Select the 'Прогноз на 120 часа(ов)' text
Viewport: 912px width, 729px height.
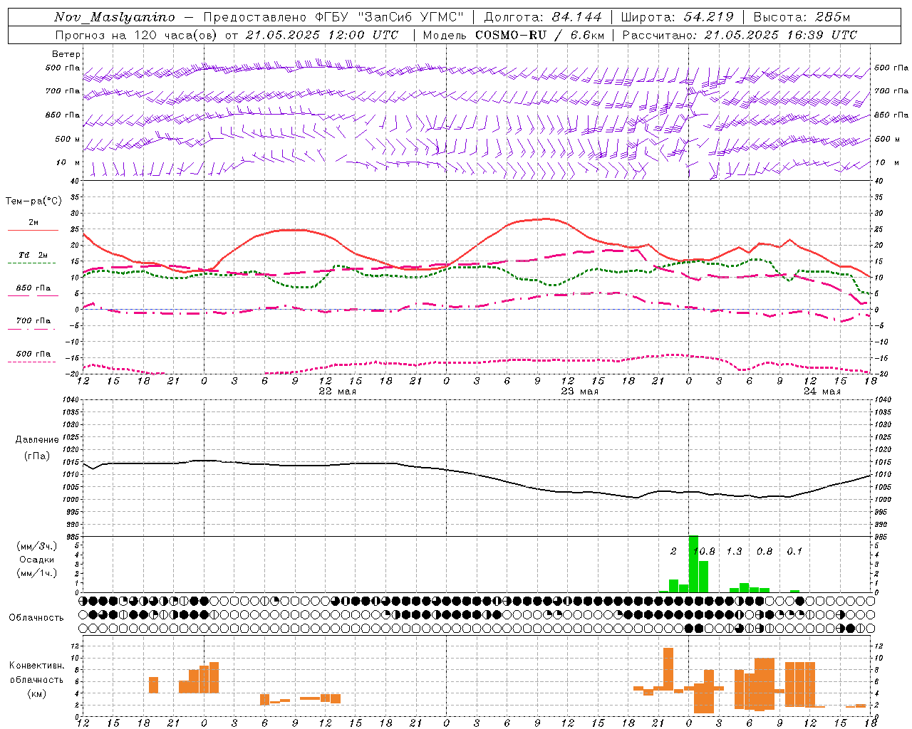(x=138, y=35)
